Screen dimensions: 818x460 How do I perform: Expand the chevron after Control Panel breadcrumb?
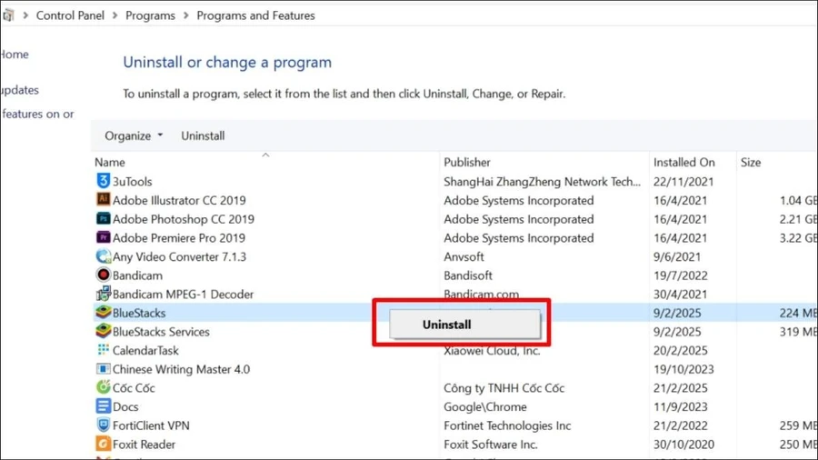[115, 15]
